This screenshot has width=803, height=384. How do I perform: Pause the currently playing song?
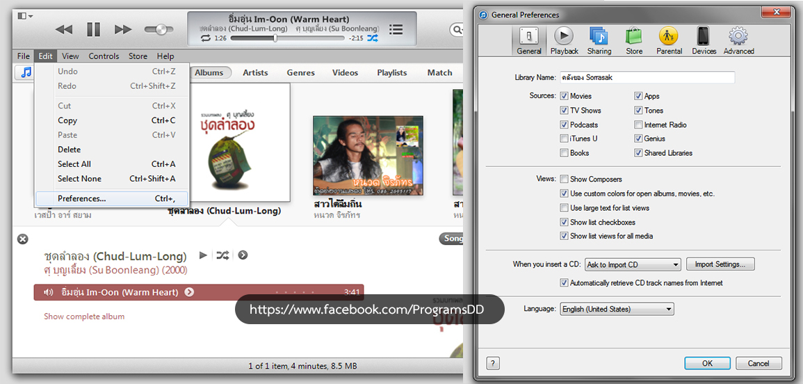(x=93, y=29)
